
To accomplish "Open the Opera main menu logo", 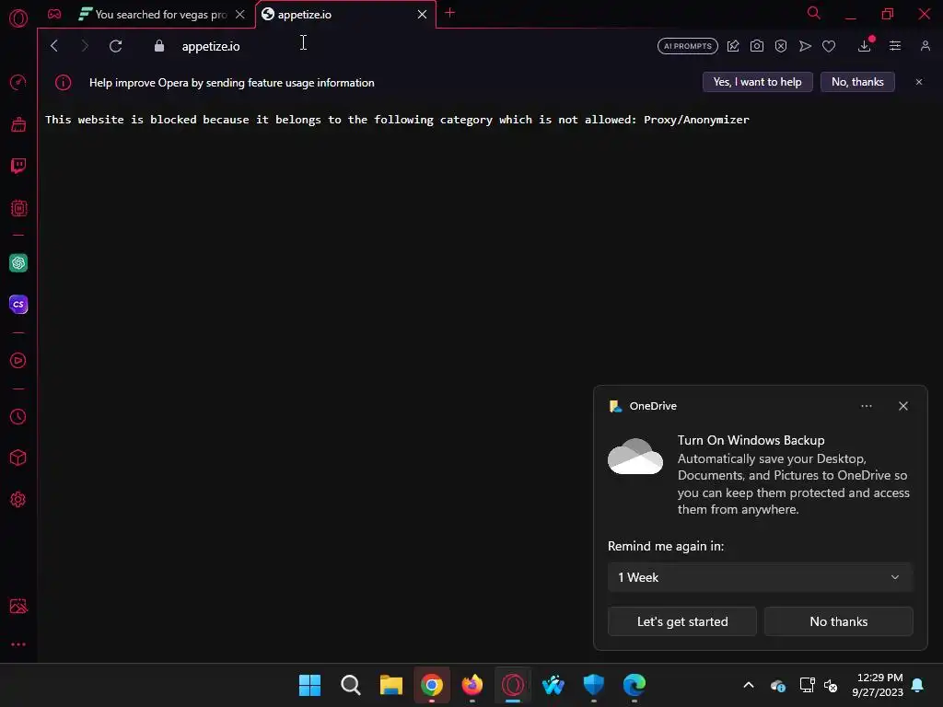I will (18, 18).
